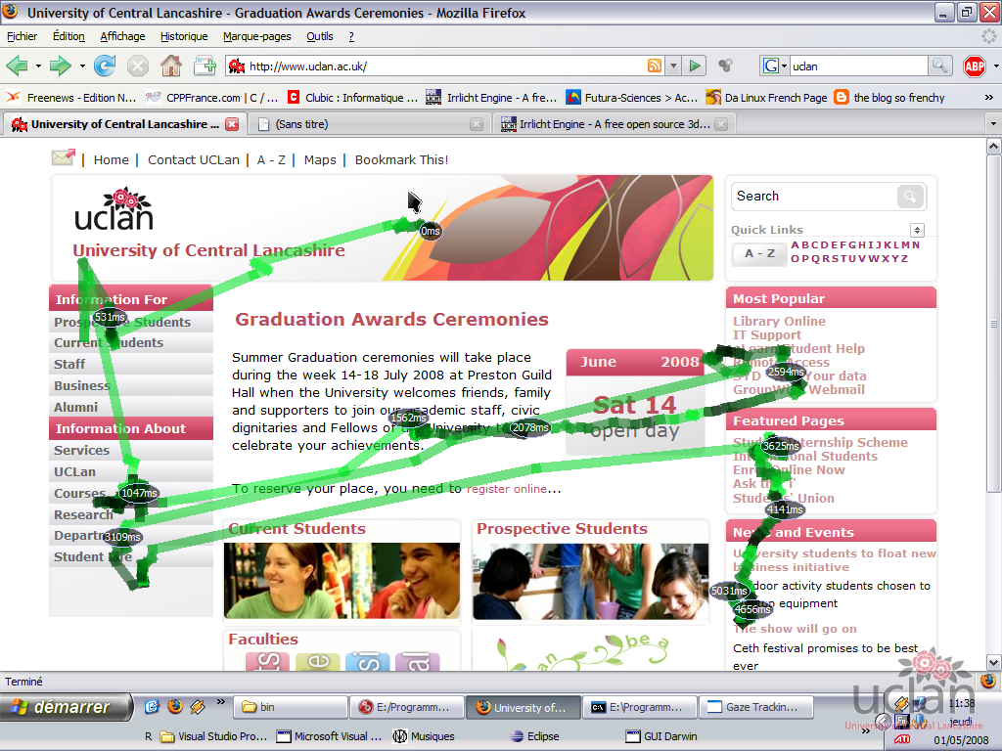This screenshot has height=751, width=1002.
Task: Open the Forward history dropdown arrow
Action: (x=82, y=66)
